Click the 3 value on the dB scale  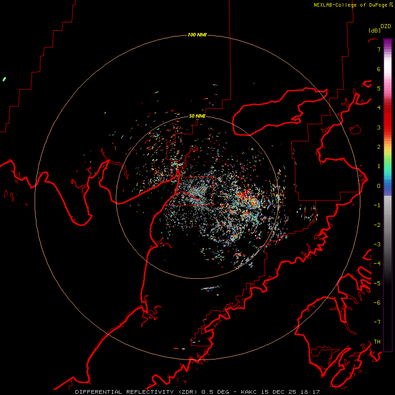tap(379, 127)
